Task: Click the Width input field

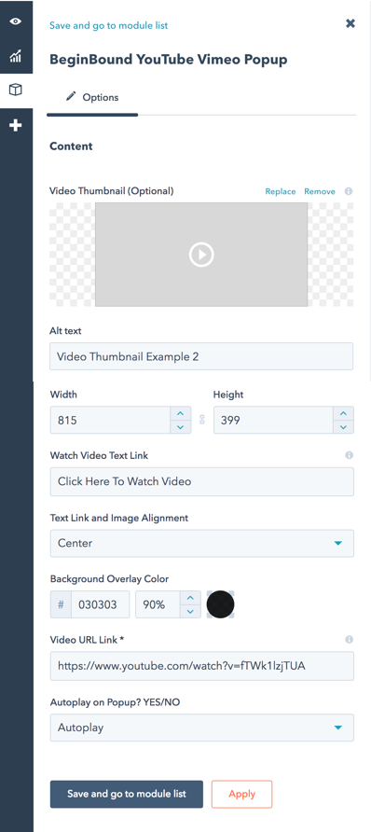Action: (x=110, y=421)
